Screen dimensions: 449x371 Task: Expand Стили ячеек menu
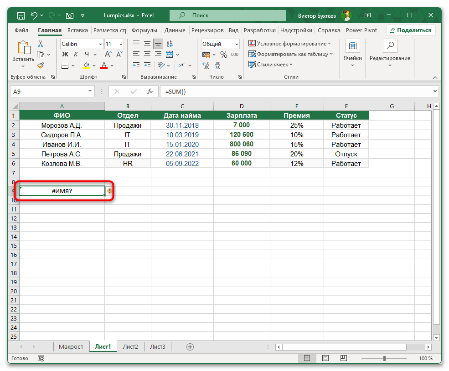pyautogui.click(x=271, y=65)
